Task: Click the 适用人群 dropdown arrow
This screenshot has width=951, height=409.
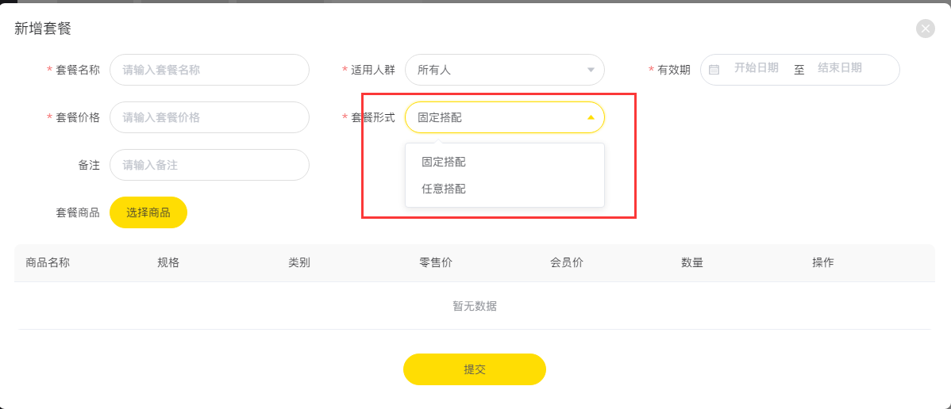Action: coord(591,70)
